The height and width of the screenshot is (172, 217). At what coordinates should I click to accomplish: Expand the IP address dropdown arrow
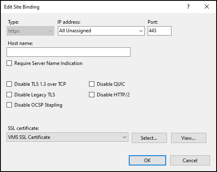point(141,31)
